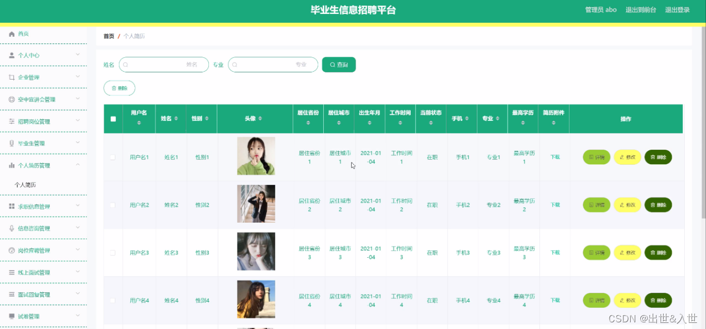Expand 空中宣讲会管理 with its chevron
This screenshot has height=329, width=706.
78,99
